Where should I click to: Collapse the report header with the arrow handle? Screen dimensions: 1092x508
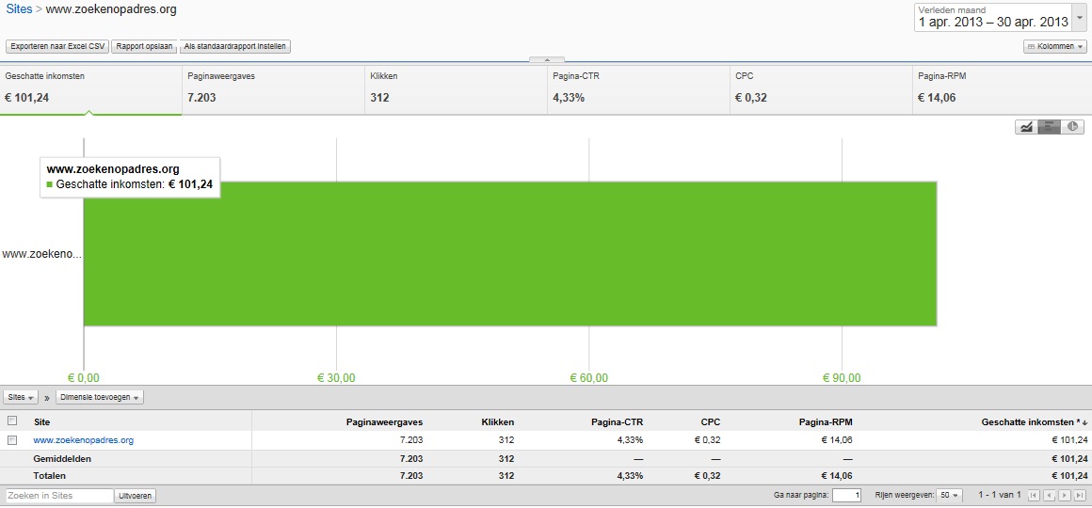coord(547,60)
